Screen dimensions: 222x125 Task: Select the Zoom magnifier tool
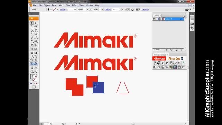pyautogui.click(x=36, y=72)
